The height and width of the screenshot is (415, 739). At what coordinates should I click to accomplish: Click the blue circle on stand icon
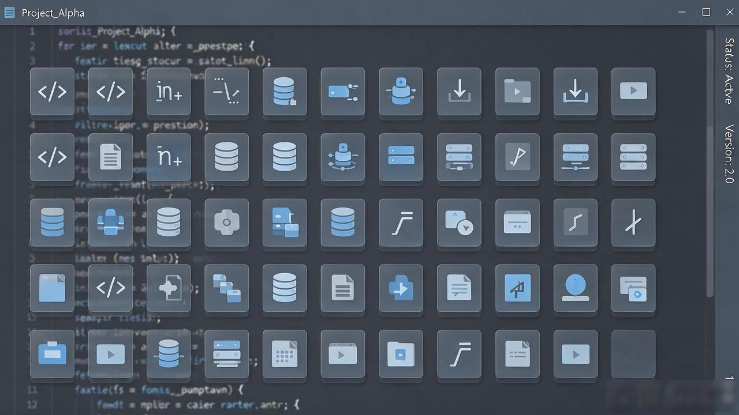click(x=576, y=288)
